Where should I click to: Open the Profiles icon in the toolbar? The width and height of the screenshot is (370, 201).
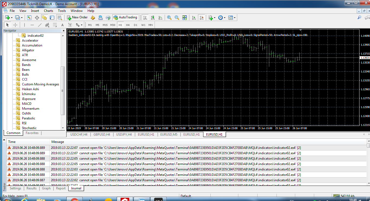click(x=17, y=18)
